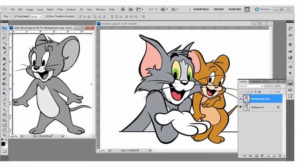Select the Dodge tool
Image resolution: width=297 pixels, height=167 pixels.
click(x=4, y=94)
